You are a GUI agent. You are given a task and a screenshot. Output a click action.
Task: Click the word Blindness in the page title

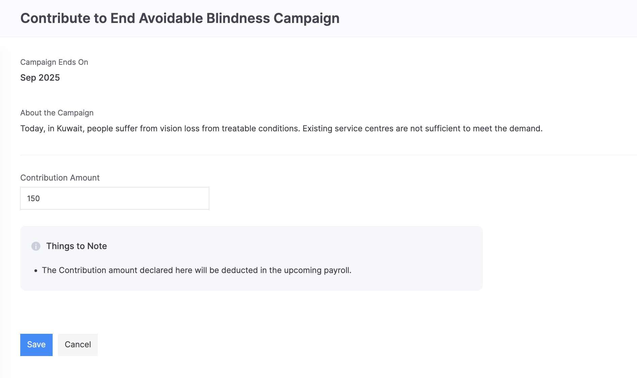[x=238, y=18]
